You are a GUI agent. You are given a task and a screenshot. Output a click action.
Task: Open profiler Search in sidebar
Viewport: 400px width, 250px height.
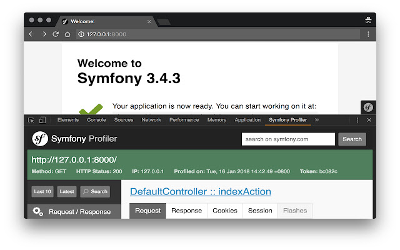(x=95, y=192)
